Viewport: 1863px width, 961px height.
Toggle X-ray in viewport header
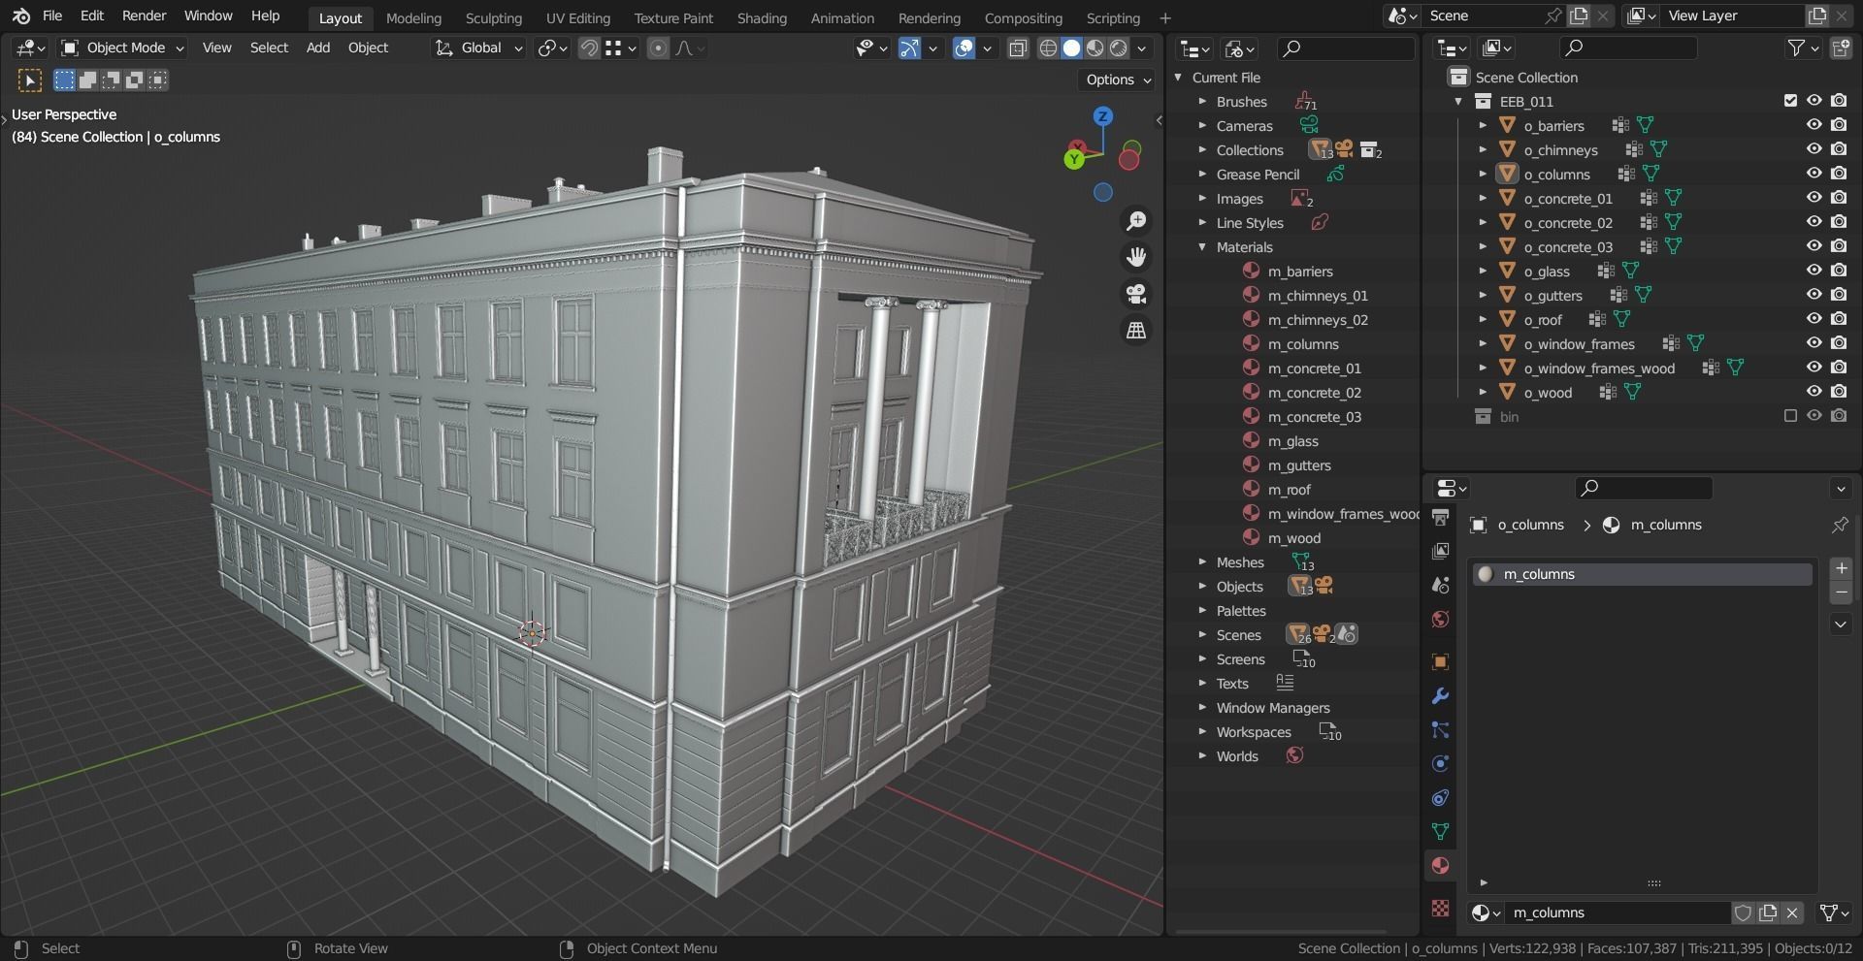point(1018,48)
